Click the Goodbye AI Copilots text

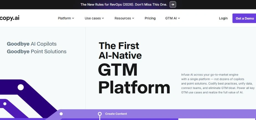coord(32,44)
